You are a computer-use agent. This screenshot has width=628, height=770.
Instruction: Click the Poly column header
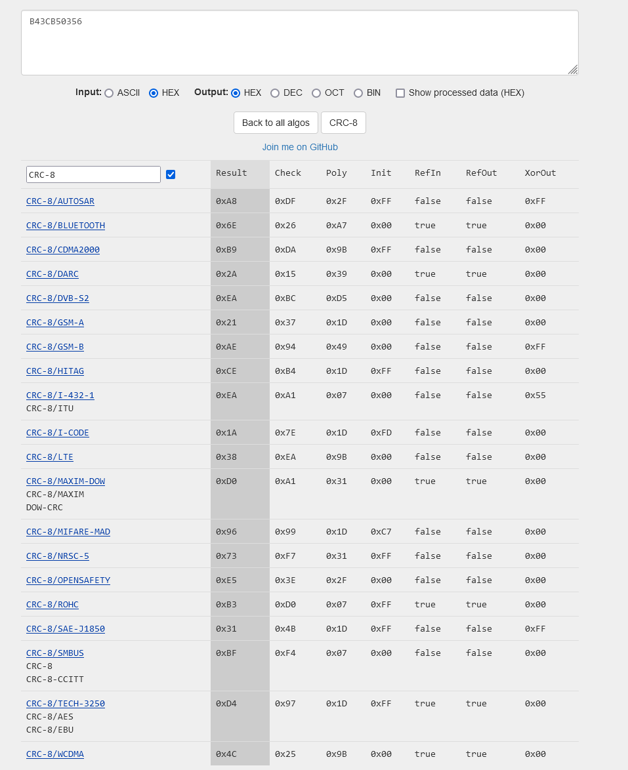click(337, 173)
